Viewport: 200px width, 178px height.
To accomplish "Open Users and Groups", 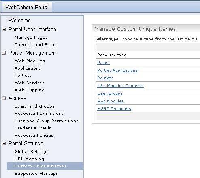I will (35, 106).
